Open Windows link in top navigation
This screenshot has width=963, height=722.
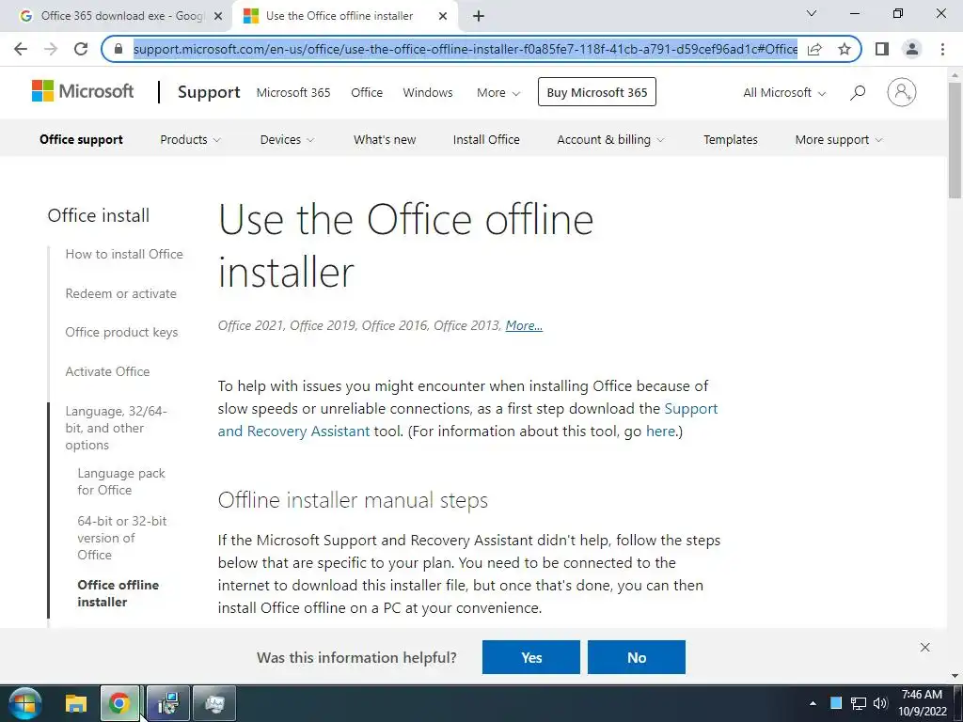(428, 93)
